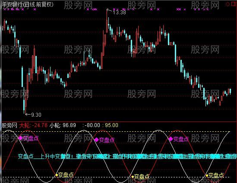Select the second magenta 变盘点 diamond marker
Screen dimensions: 237x183
pyautogui.click(x=96, y=140)
